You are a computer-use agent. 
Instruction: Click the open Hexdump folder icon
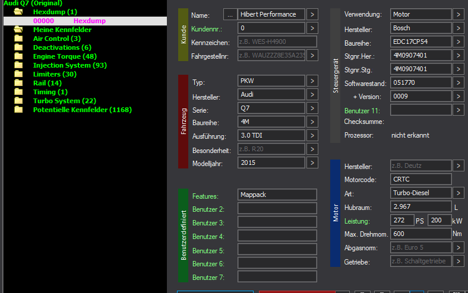18,12
